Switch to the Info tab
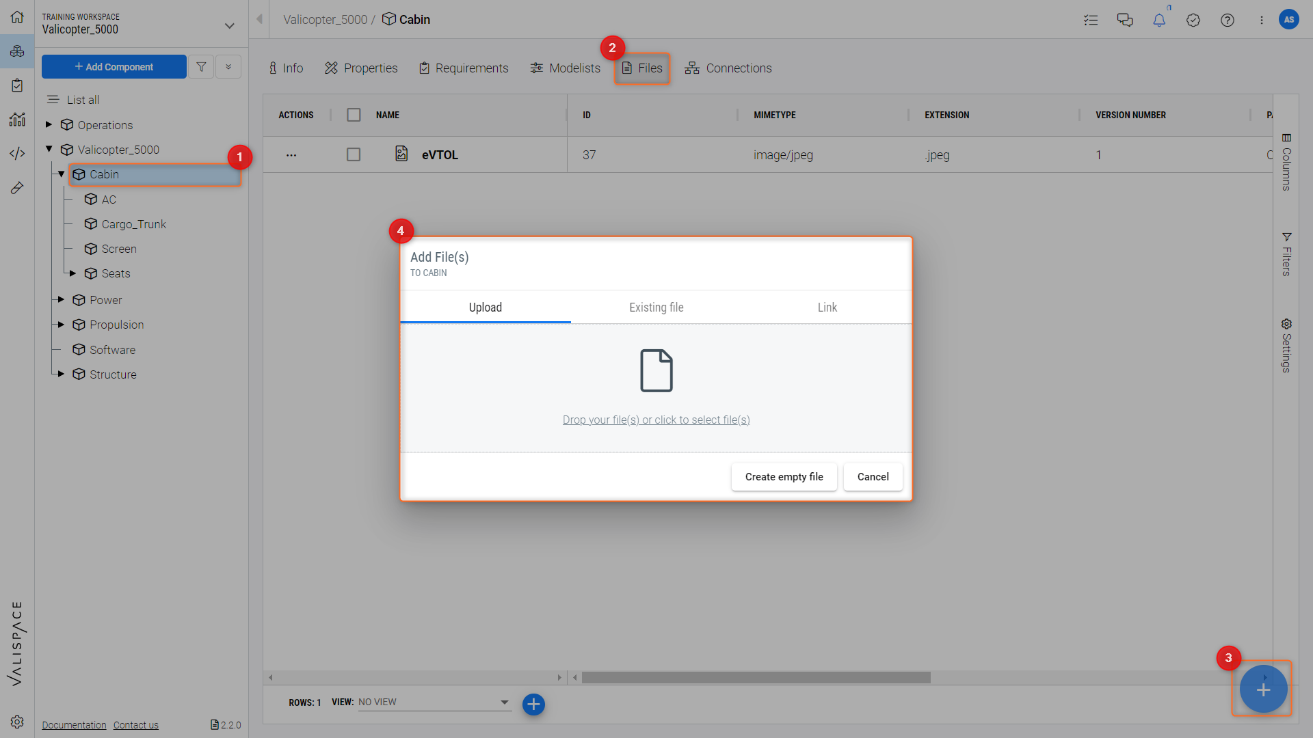This screenshot has width=1313, height=738. pos(285,68)
